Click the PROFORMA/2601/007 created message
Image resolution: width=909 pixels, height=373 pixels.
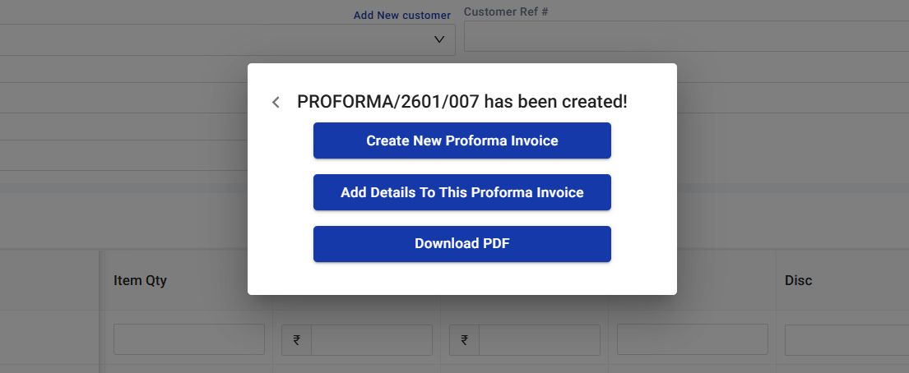pos(462,102)
